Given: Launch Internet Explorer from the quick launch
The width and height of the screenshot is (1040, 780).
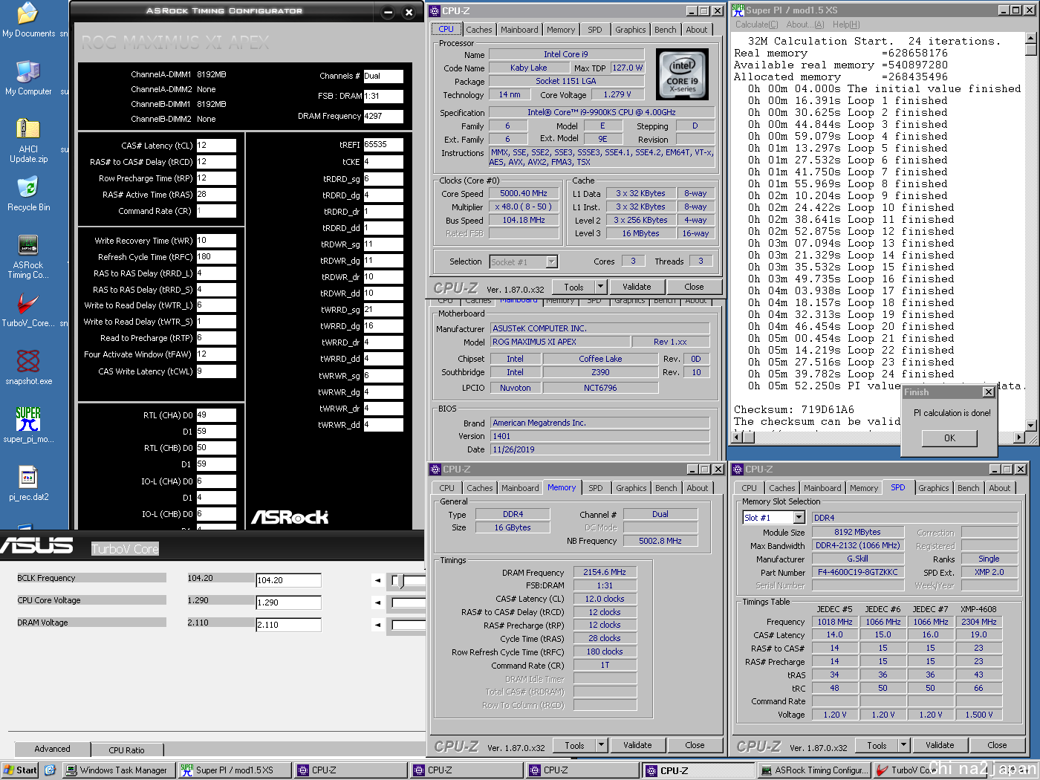Looking at the screenshot, I should coord(50,770).
